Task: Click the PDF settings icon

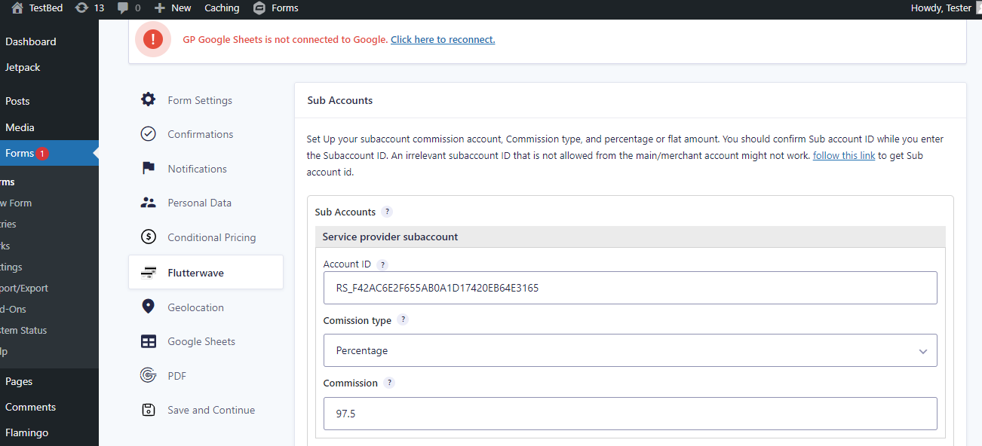Action: pos(149,375)
